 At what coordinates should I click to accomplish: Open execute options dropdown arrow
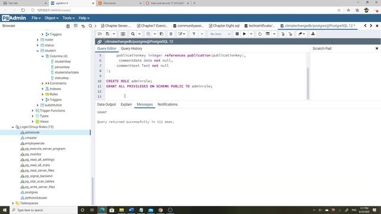(251, 34)
